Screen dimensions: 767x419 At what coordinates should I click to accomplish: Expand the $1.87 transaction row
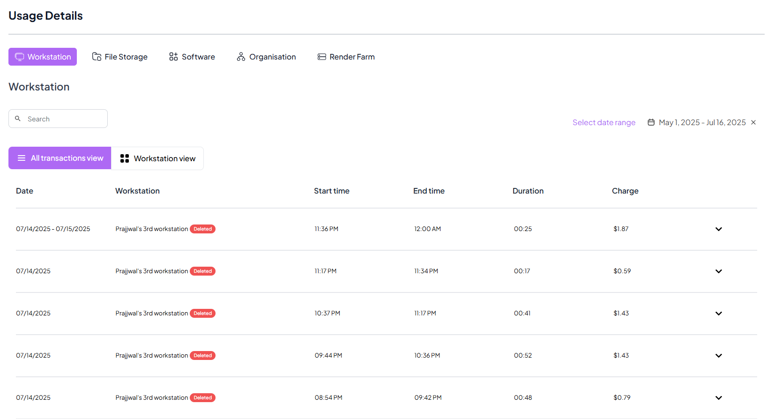click(x=718, y=229)
